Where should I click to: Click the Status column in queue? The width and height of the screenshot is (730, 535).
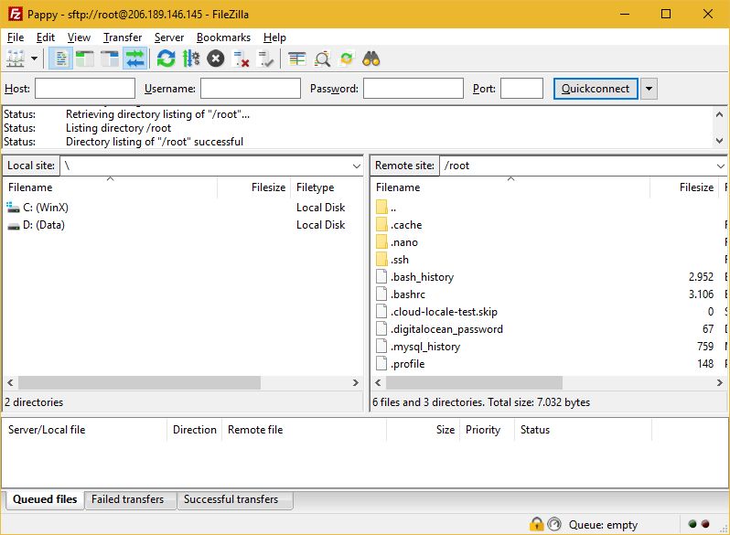click(583, 430)
